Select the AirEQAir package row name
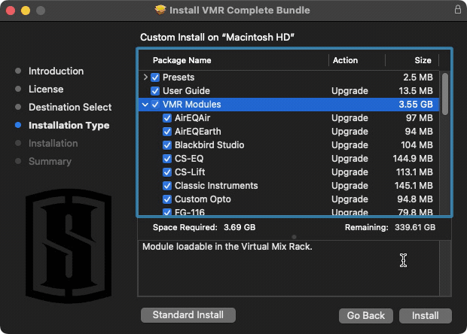 [192, 118]
